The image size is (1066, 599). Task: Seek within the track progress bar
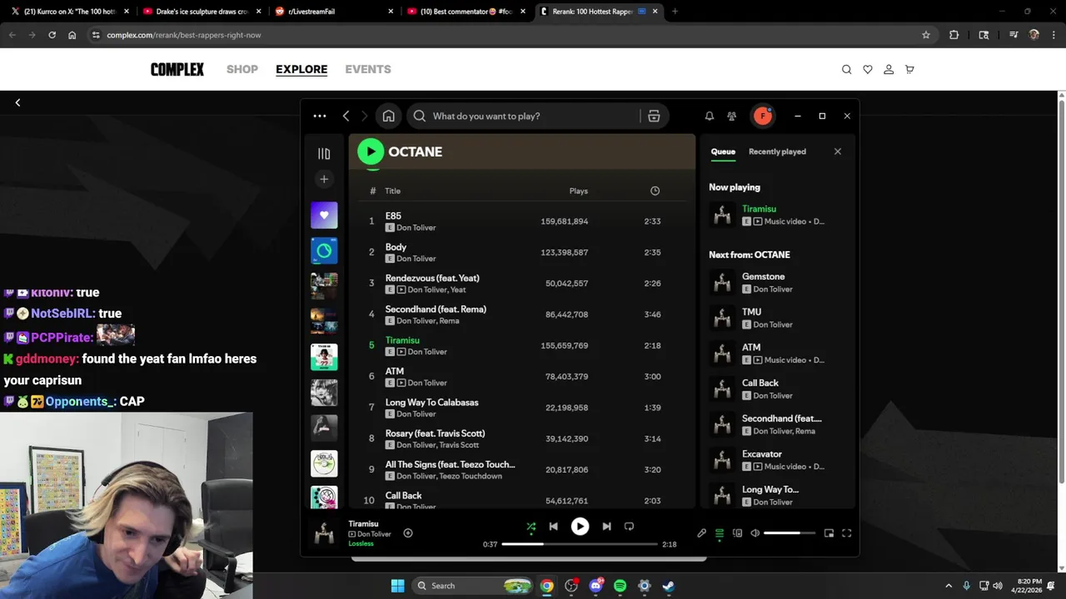pos(580,544)
